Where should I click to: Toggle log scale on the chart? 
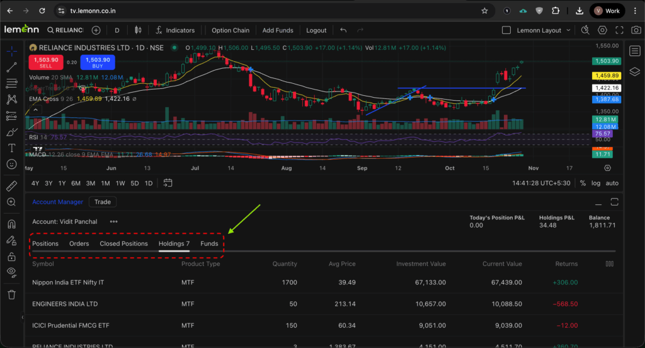tap(596, 183)
